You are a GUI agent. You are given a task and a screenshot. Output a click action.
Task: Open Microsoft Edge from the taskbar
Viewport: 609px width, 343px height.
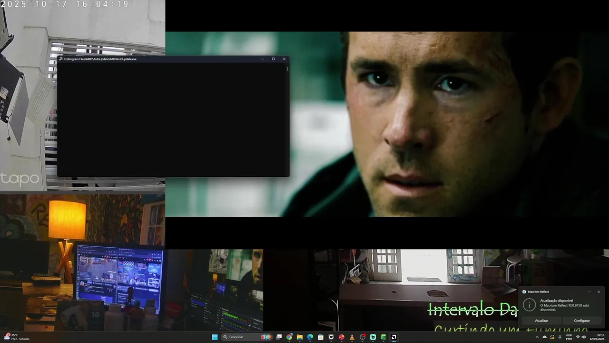[x=310, y=337]
